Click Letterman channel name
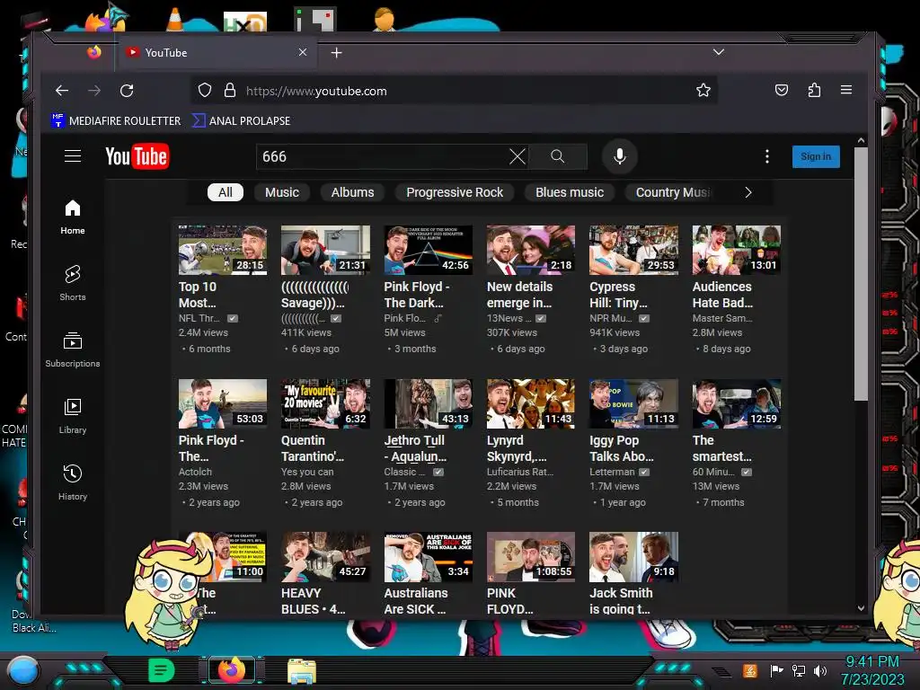This screenshot has height=690, width=920. [612, 472]
